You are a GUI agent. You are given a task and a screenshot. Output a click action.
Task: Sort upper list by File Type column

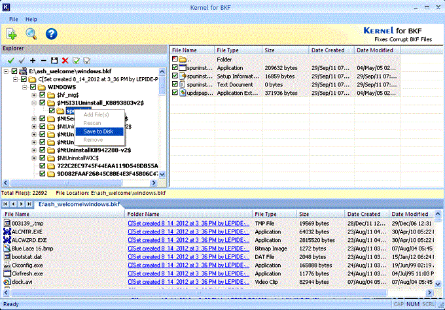pos(238,50)
